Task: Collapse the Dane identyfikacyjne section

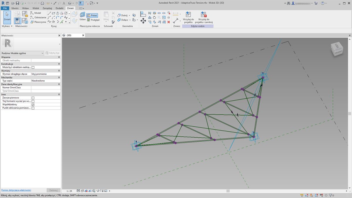Action: pyautogui.click(x=59, y=84)
